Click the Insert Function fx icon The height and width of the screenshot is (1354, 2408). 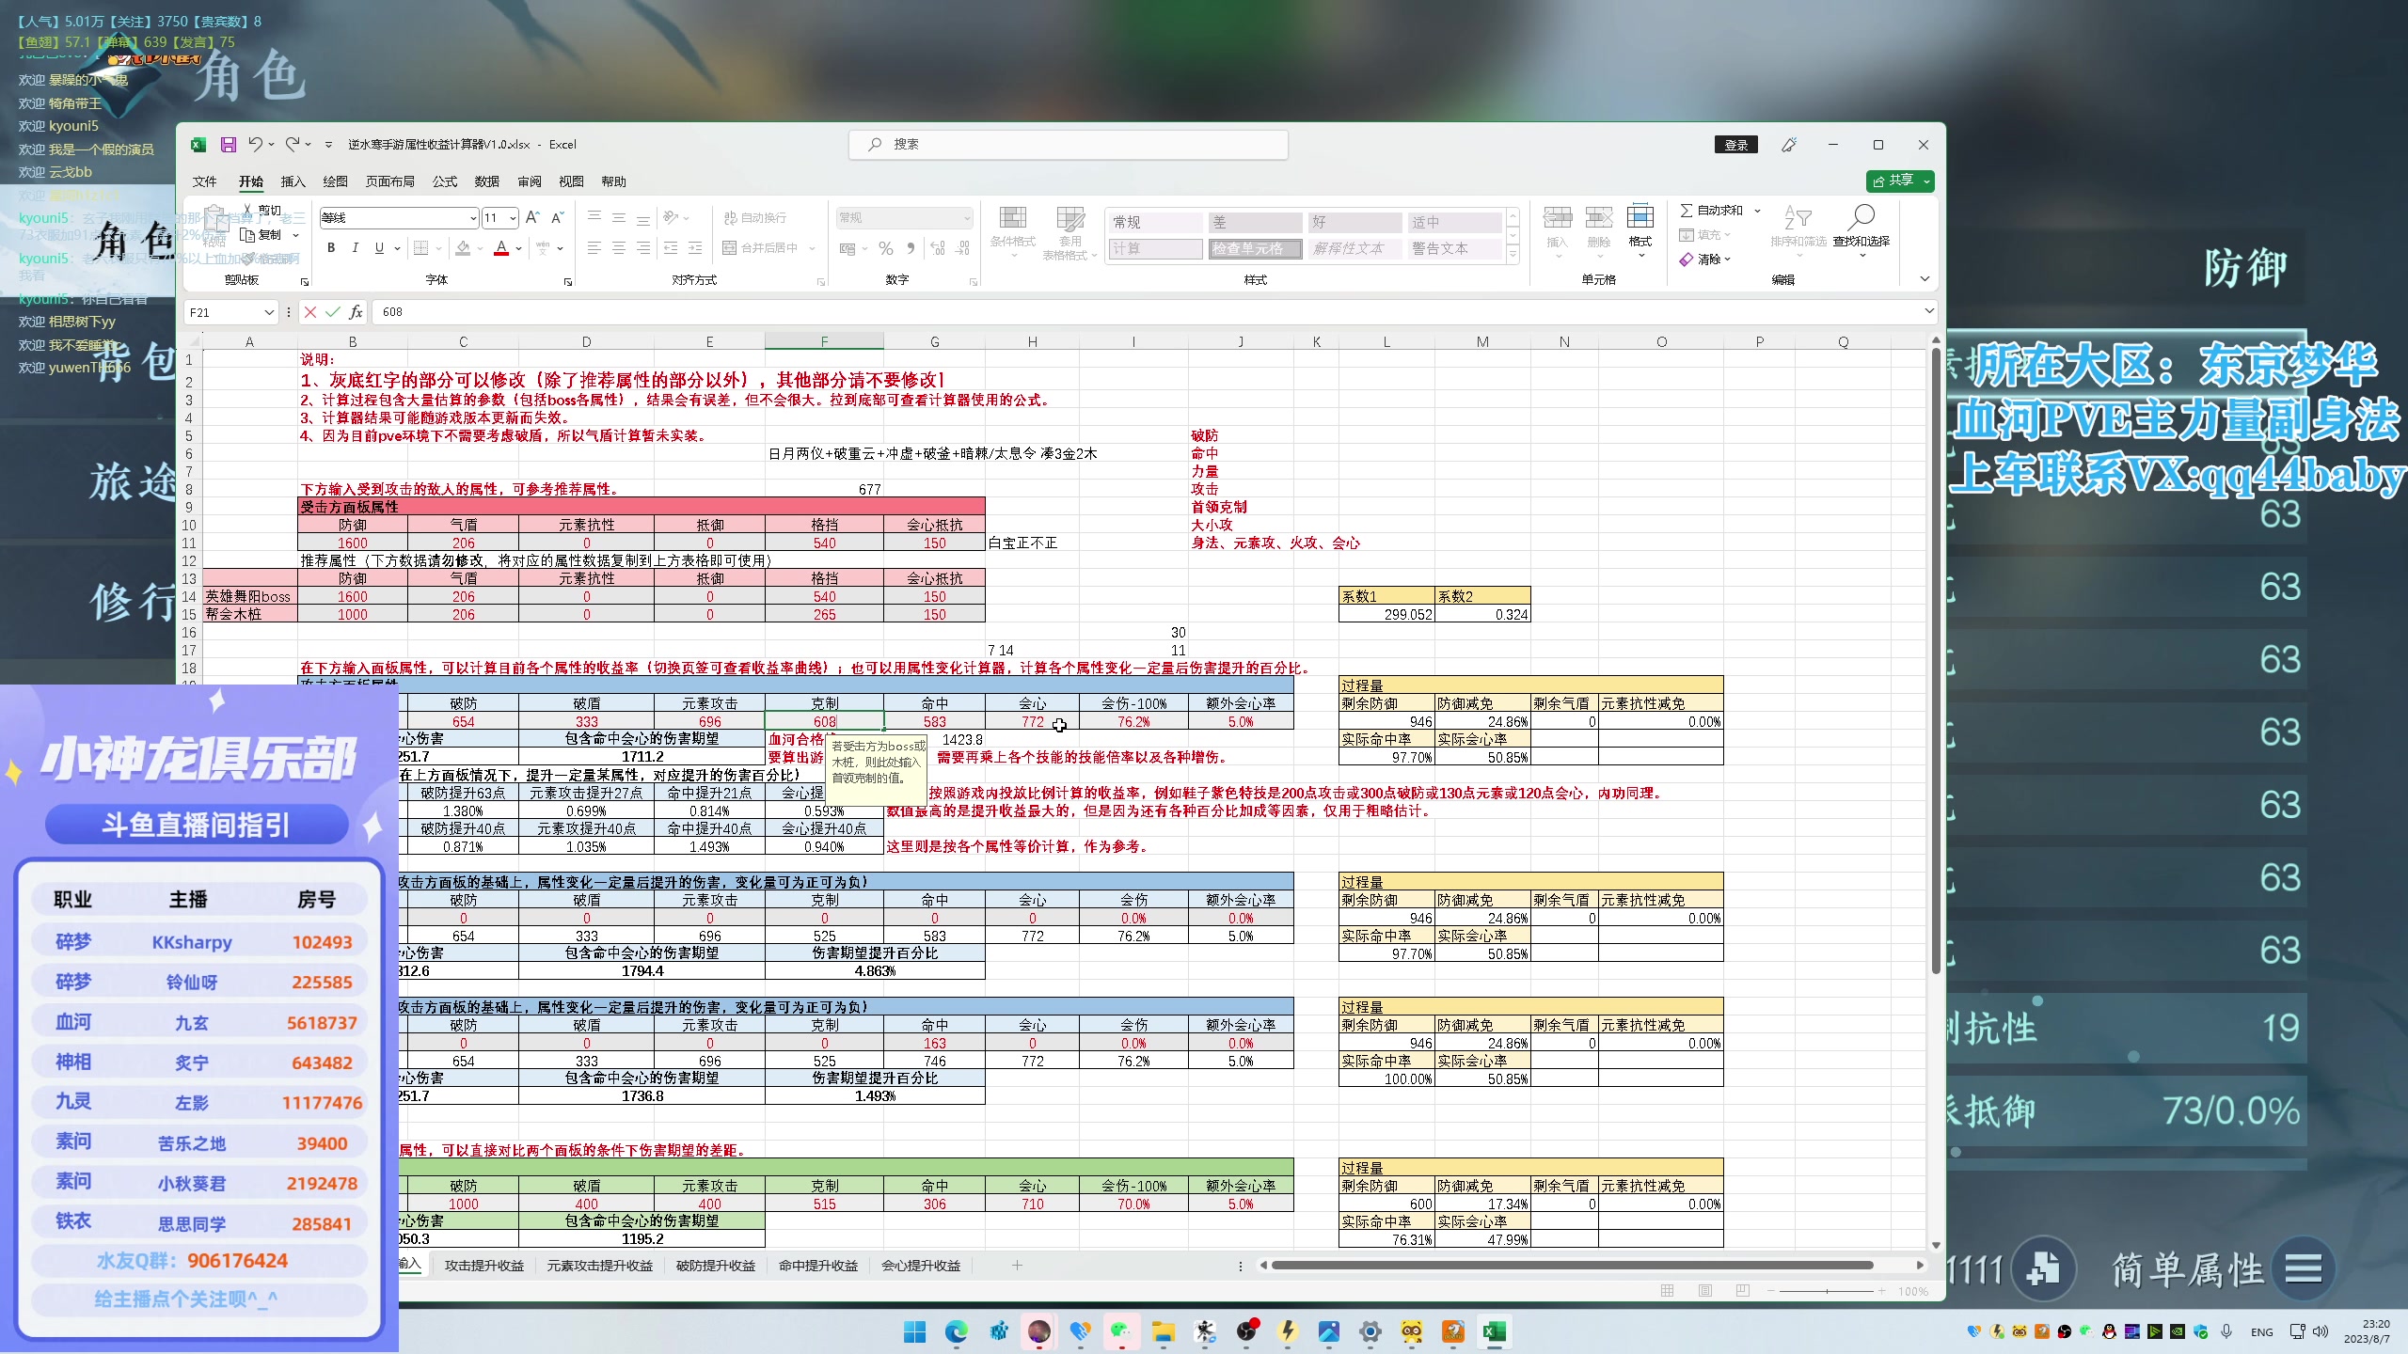click(356, 312)
